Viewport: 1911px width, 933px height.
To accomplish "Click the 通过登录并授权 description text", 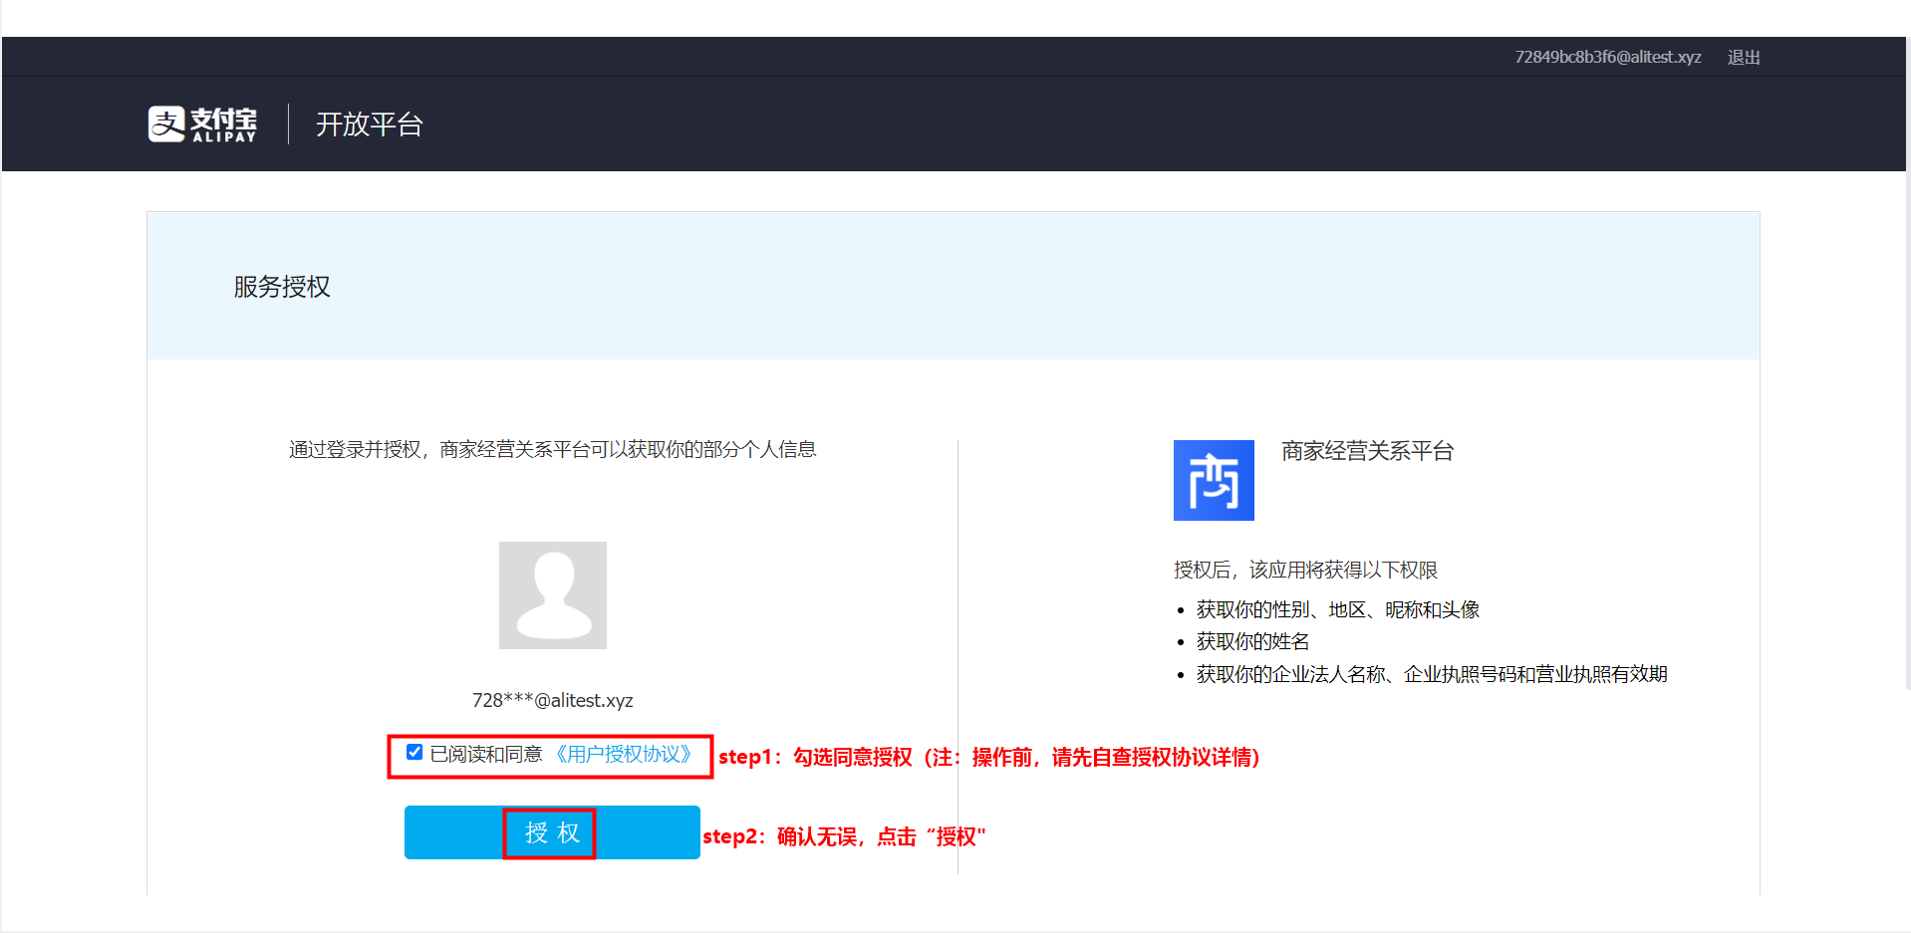I will coord(553,449).
